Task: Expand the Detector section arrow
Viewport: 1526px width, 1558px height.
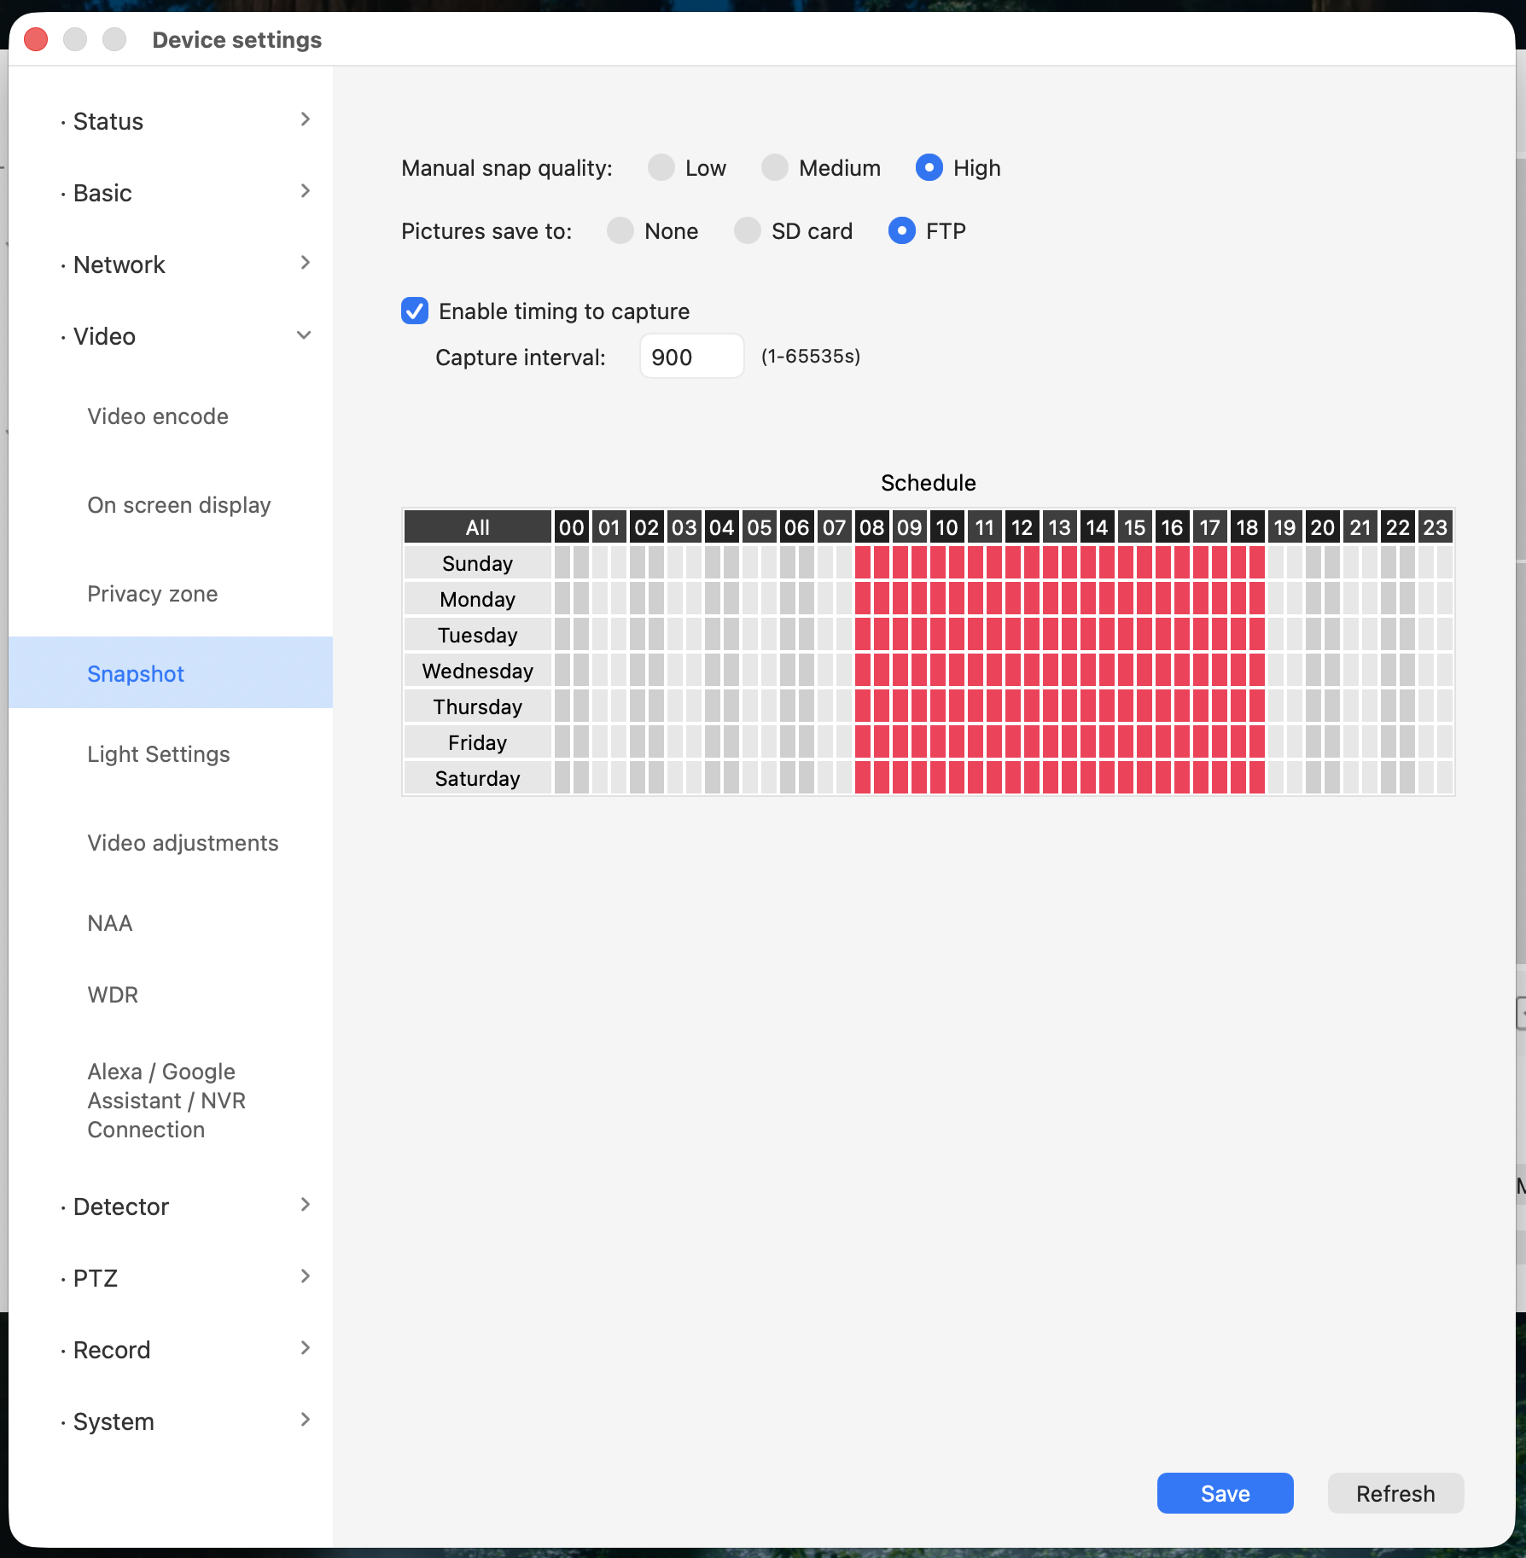Action: pyautogui.click(x=305, y=1206)
